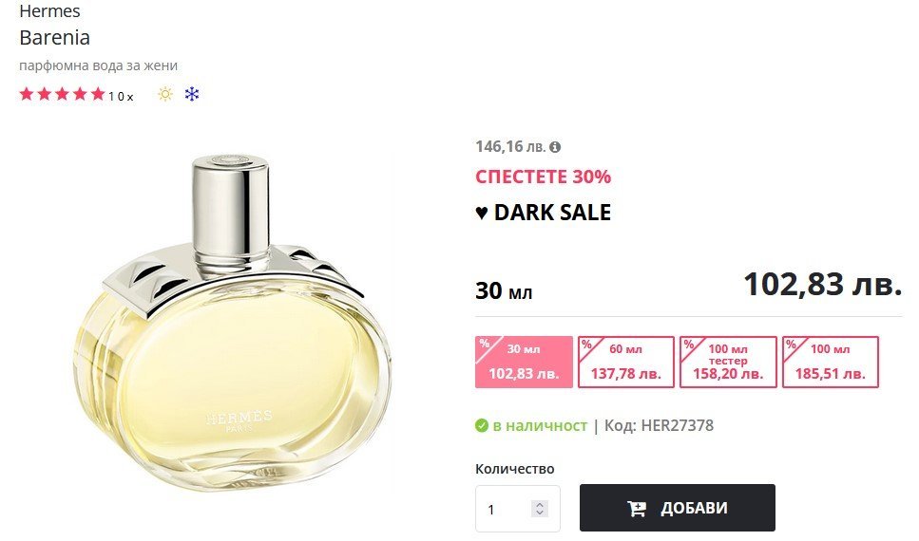919x541 pixels.
Task: Click the heart icon before DARK SALE
Action: pyautogui.click(x=481, y=213)
